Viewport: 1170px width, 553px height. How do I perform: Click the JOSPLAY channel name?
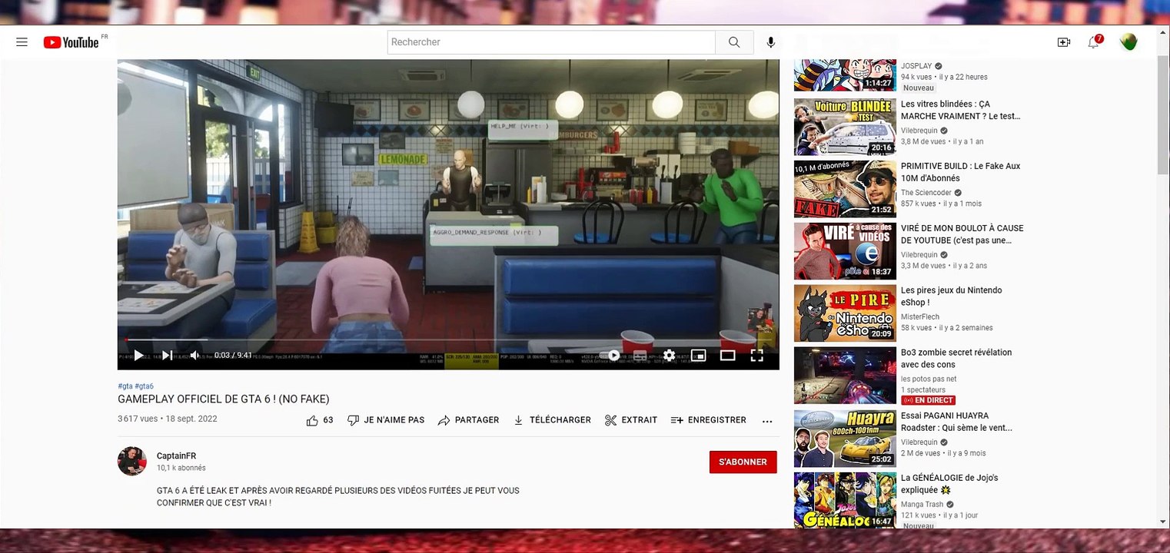click(x=916, y=66)
